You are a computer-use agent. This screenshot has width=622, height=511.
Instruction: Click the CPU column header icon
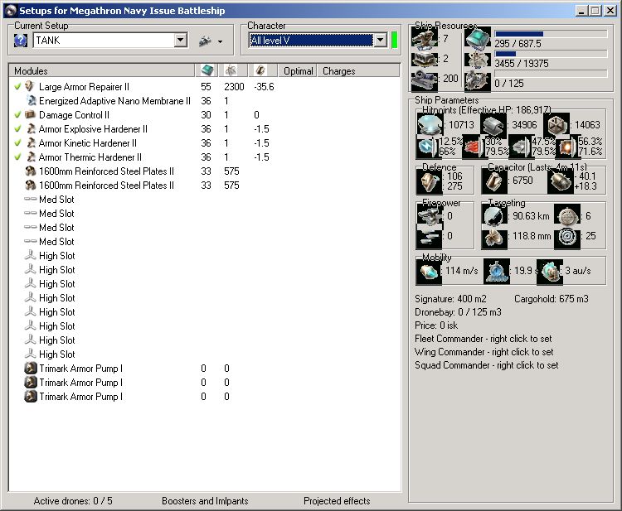pyautogui.click(x=207, y=70)
